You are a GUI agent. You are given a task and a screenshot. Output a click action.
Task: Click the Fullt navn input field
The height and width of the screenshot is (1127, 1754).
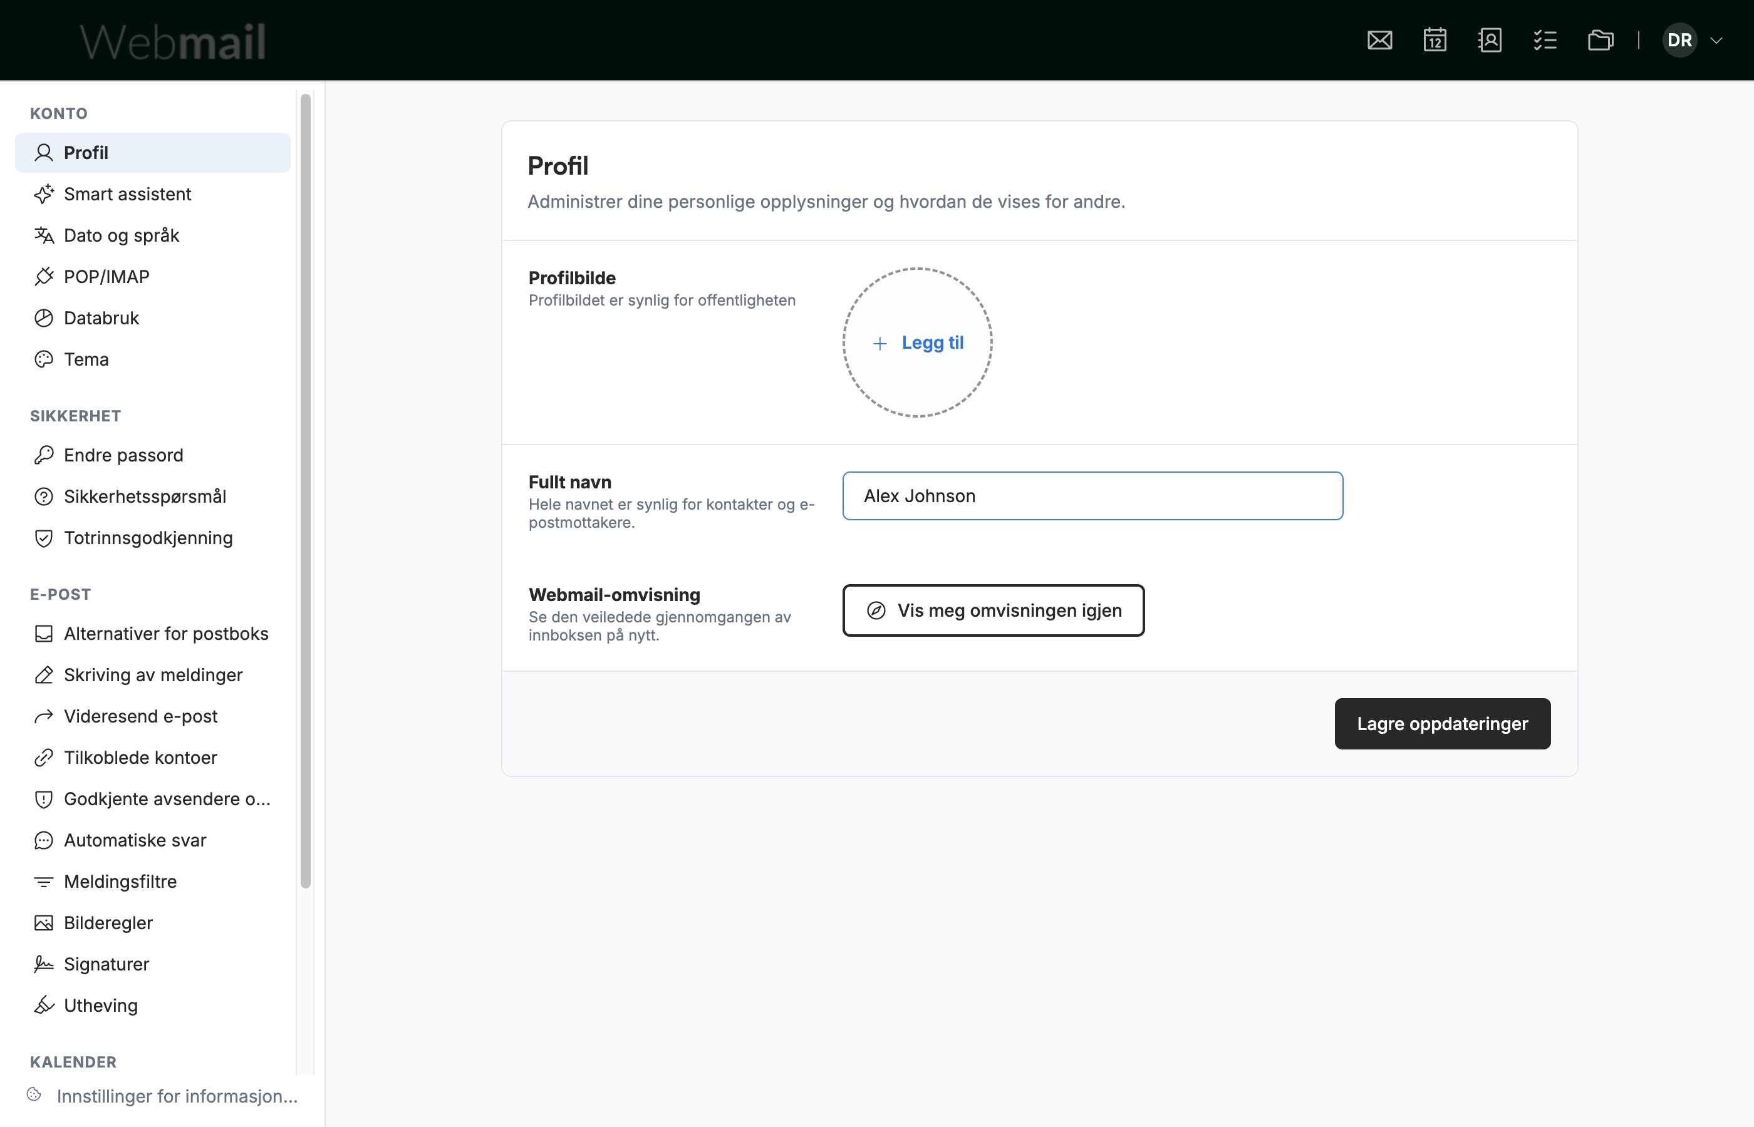pyautogui.click(x=1092, y=496)
